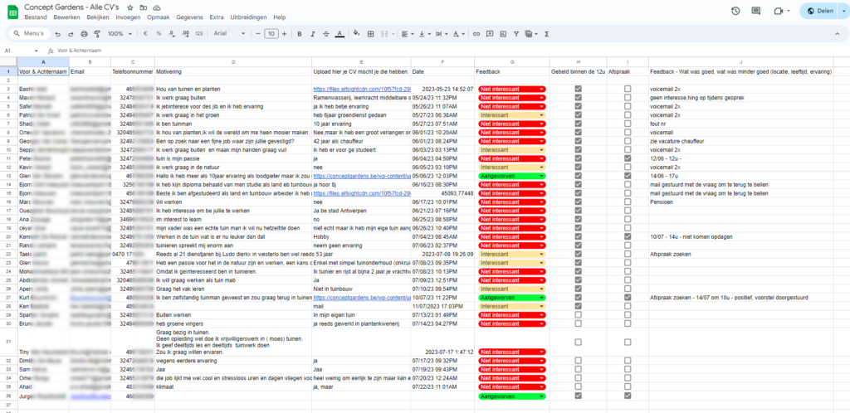The image size is (850, 413).
Task: Open functions sigma icon
Action: (546, 33)
